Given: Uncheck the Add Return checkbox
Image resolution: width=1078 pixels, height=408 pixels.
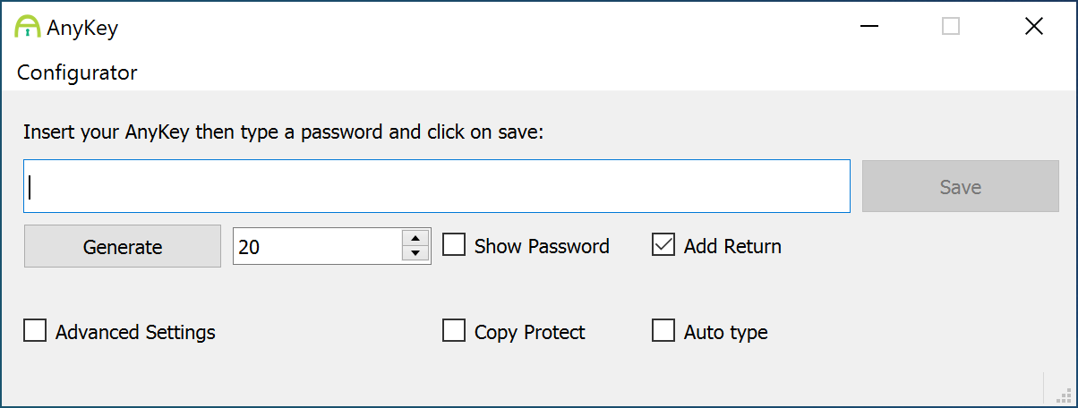Looking at the screenshot, I should 663,245.
